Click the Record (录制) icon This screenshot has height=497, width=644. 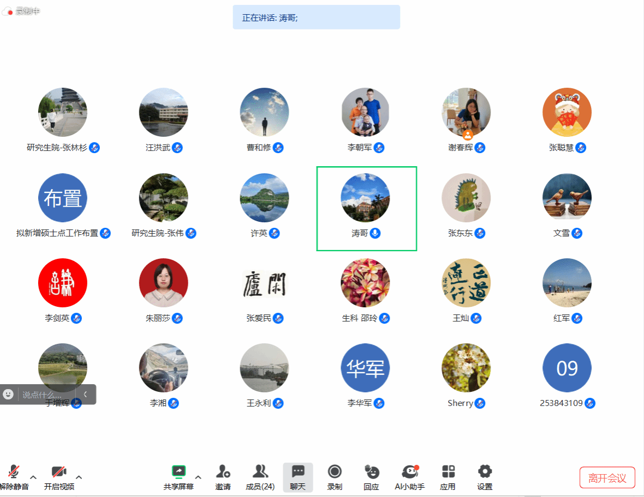tap(335, 472)
